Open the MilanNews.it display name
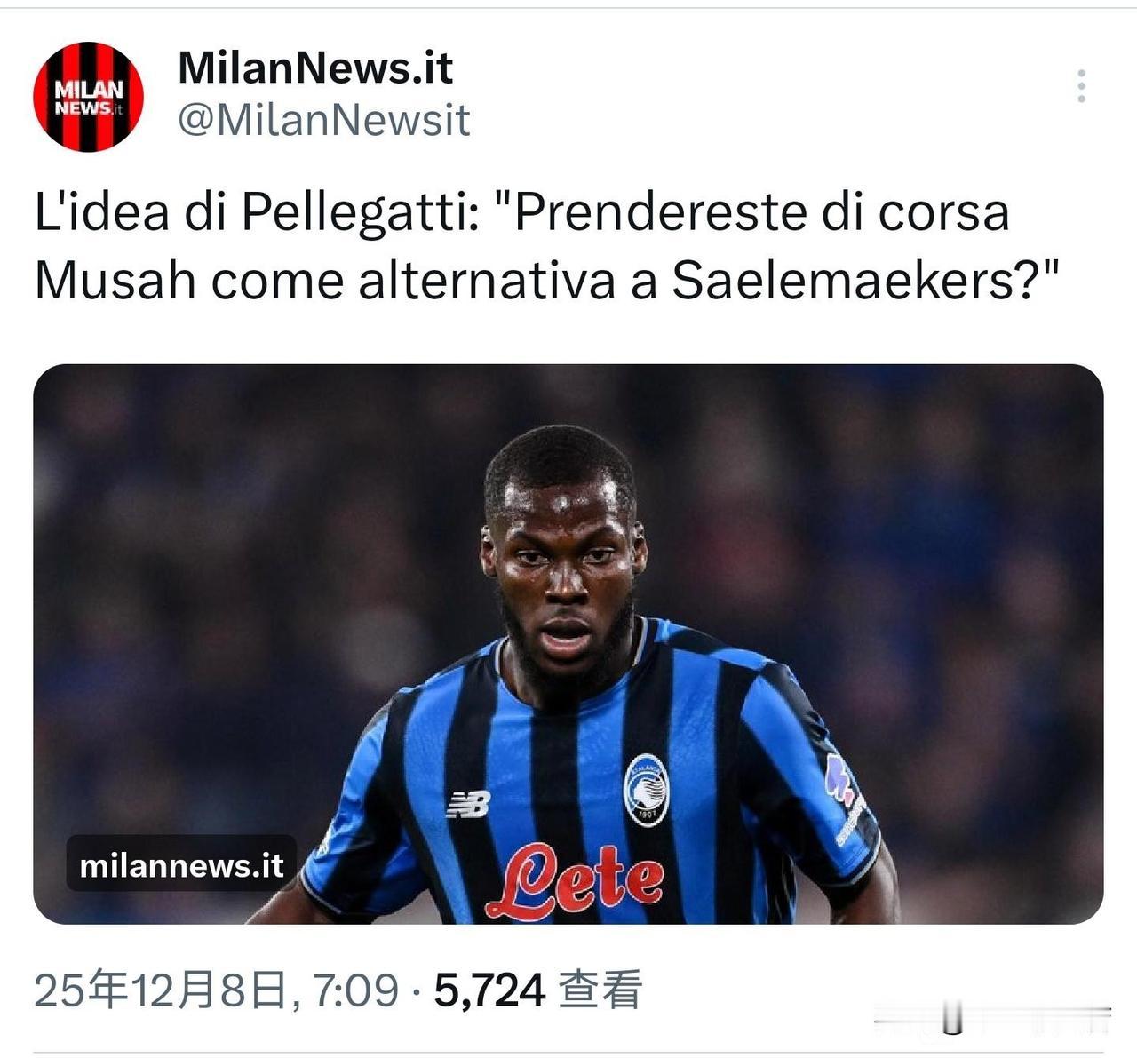 click(x=315, y=68)
